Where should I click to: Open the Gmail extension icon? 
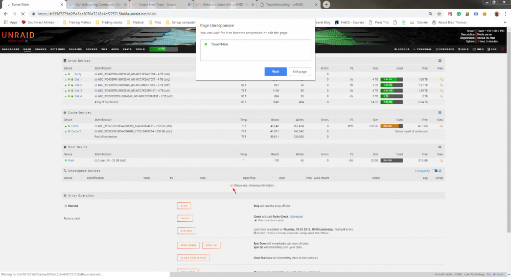click(450, 14)
